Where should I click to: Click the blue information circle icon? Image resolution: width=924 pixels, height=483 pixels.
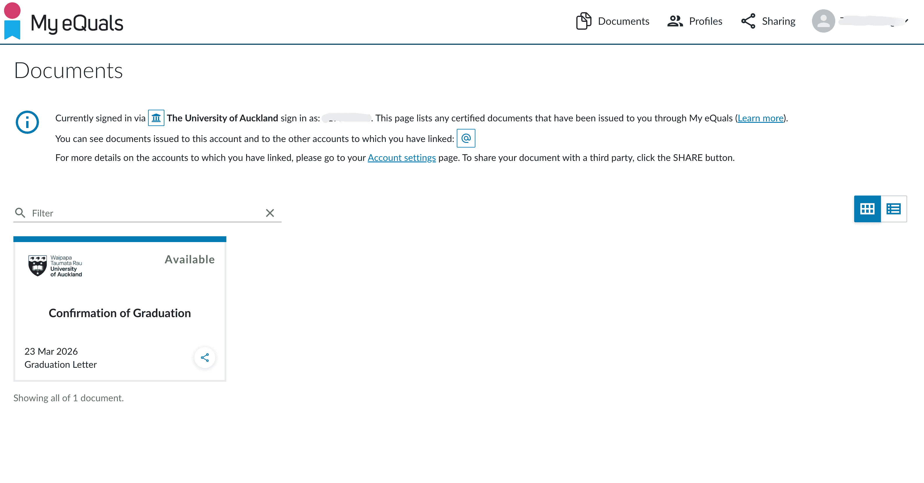(x=27, y=122)
